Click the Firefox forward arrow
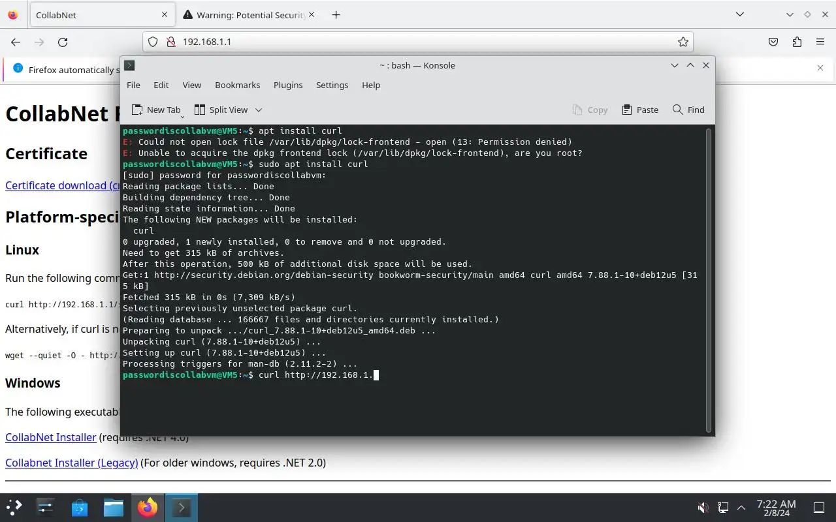 39,42
